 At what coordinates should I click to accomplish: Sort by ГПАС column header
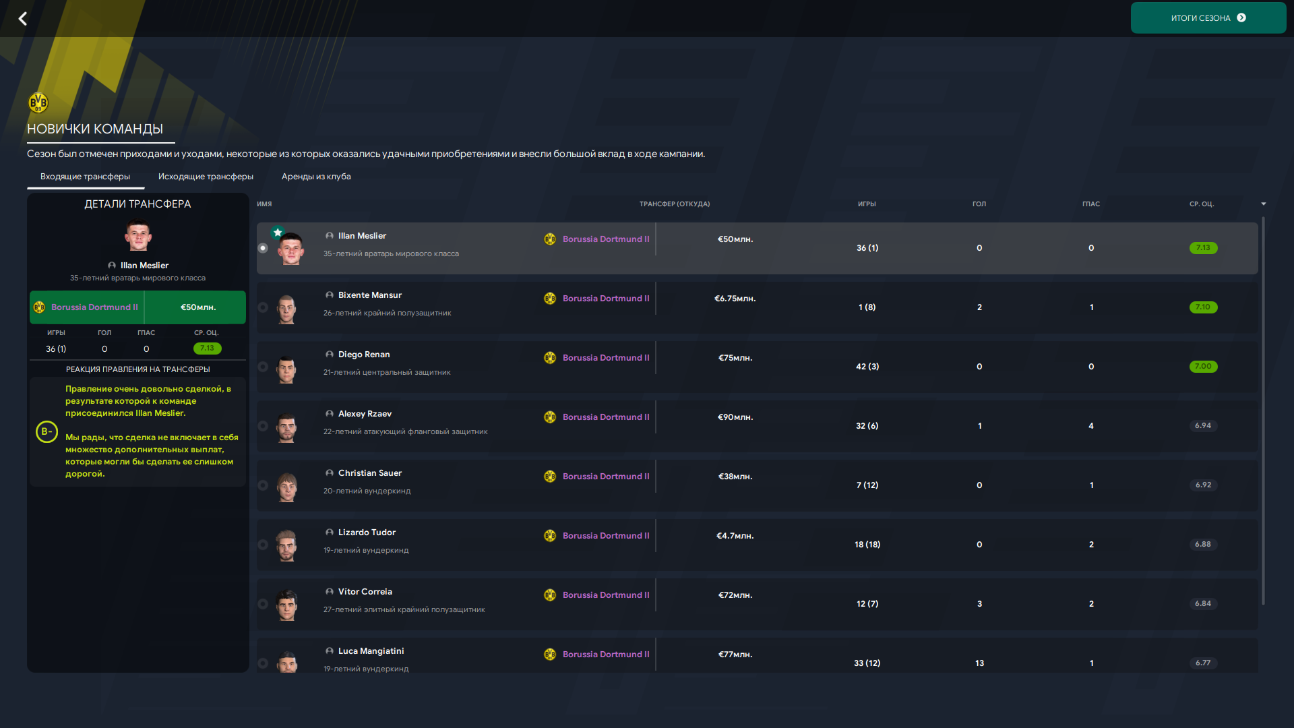pos(1091,204)
